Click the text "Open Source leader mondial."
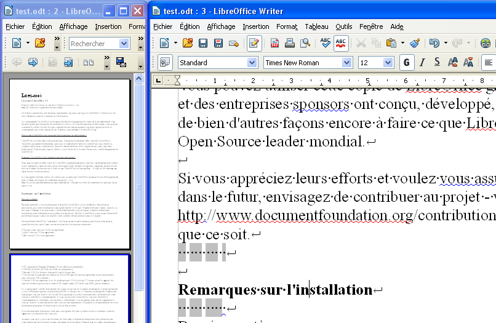The image size is (496, 323). pos(271,142)
